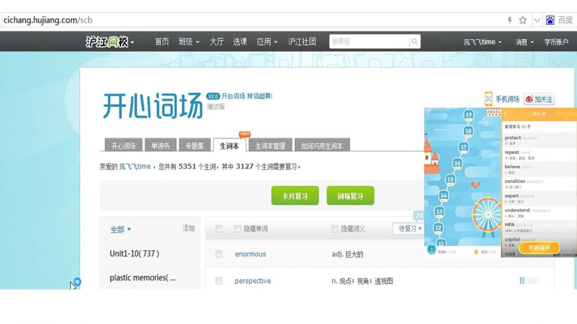577x324 pixels.
Task: Click the bookmark star icon in address bar
Action: point(523,20)
